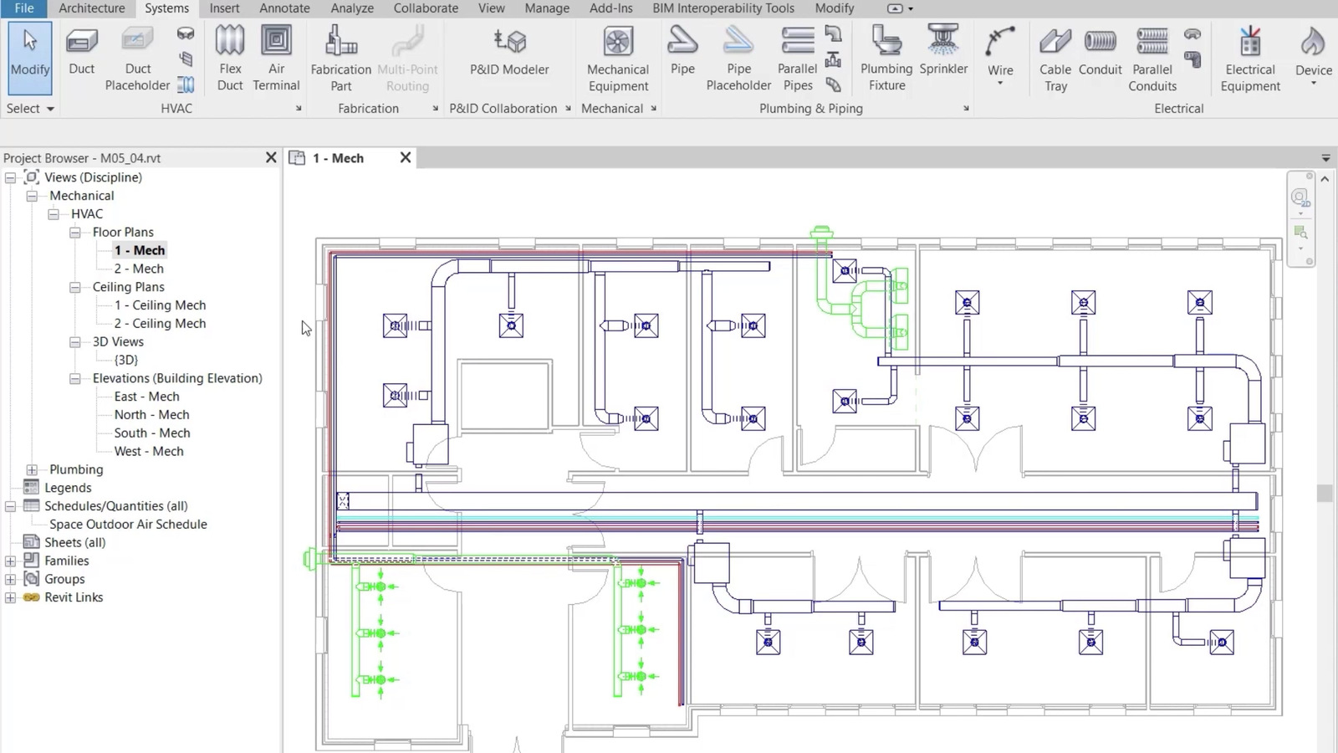Expand the Plumbing node in Project Browser
The width and height of the screenshot is (1338, 753).
click(x=32, y=469)
